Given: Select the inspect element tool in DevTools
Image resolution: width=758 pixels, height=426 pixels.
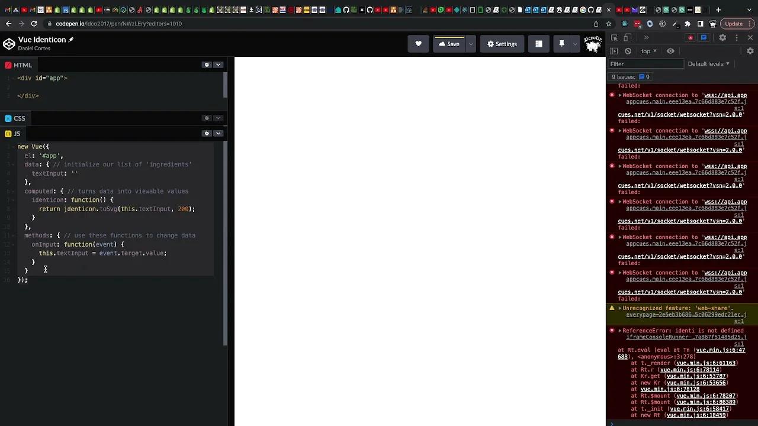Looking at the screenshot, I should pyautogui.click(x=614, y=37).
